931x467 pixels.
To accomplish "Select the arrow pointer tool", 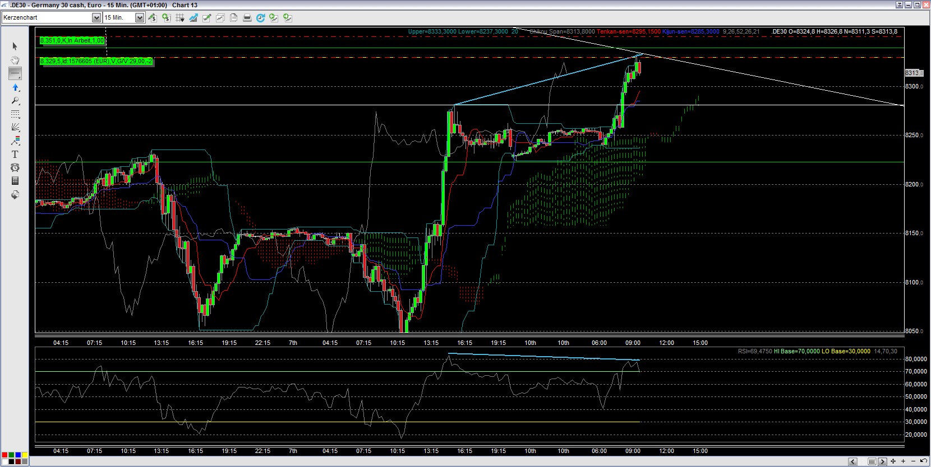I will tap(15, 46).
